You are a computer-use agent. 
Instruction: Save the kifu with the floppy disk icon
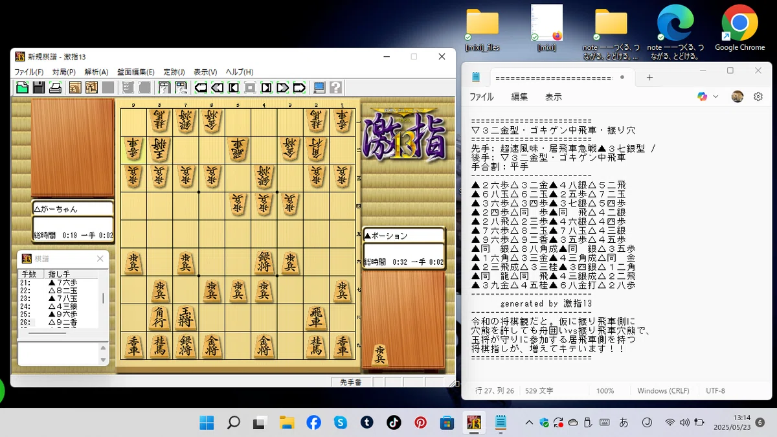(39, 87)
